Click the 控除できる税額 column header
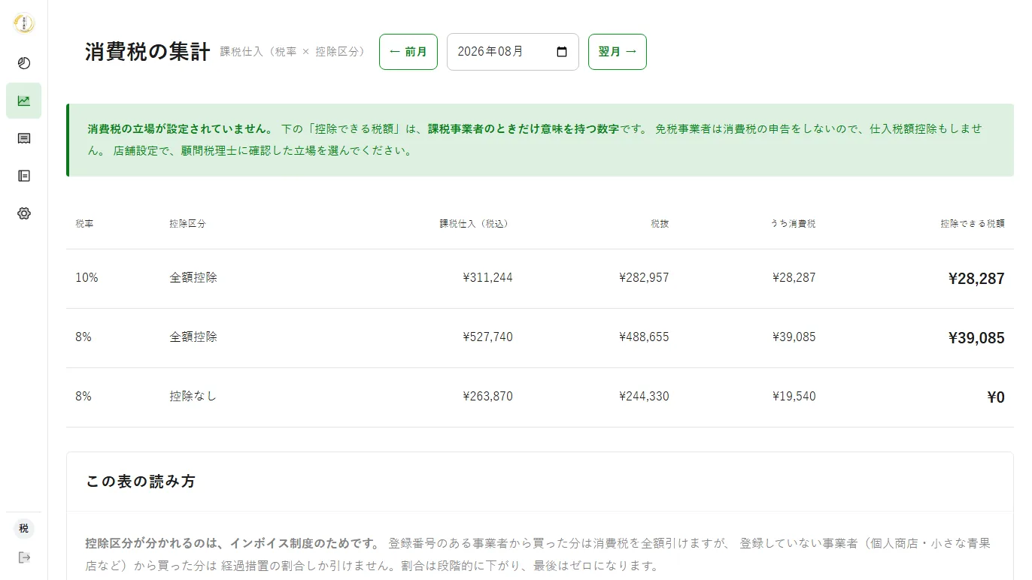The height and width of the screenshot is (580, 1032). coord(973,224)
